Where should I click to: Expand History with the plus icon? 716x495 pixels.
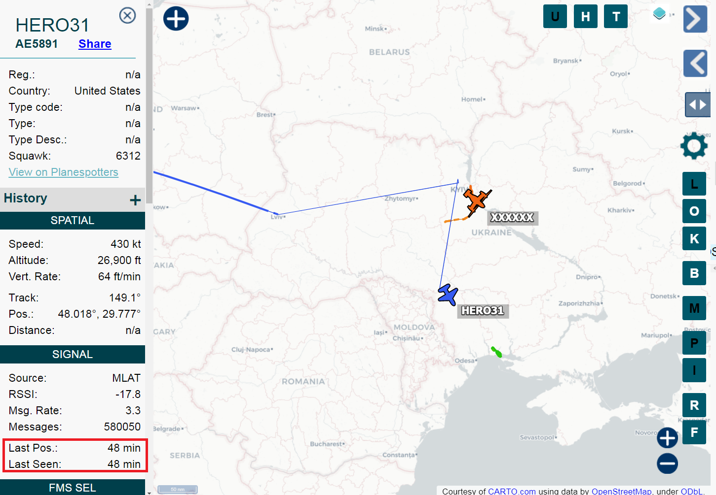point(135,200)
